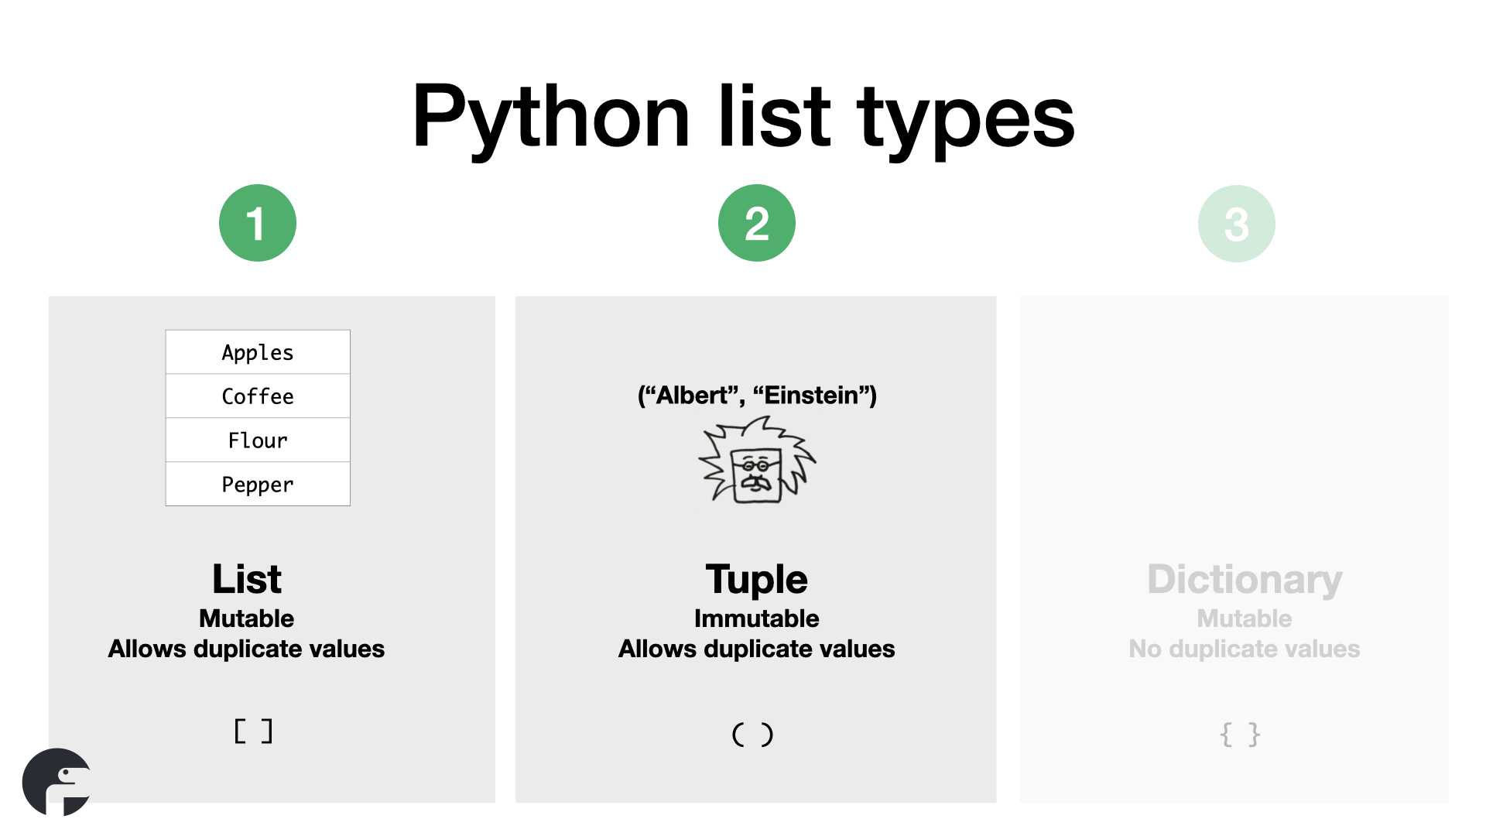Viewport: 1486px width, 836px height.
Task: Click the ("Albert", "Einstein") tuple text
Action: coord(756,396)
